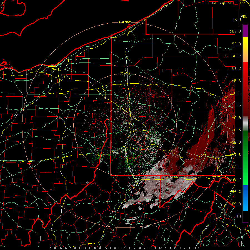Click the -94.2 velocity scale value
The image size is (250, 250).
235,192
